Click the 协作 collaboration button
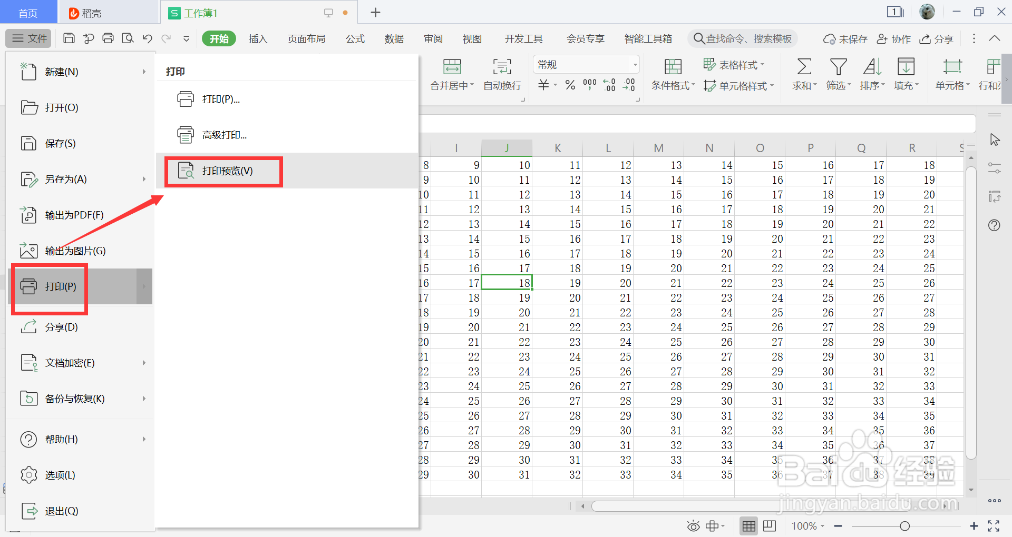The height and width of the screenshot is (537, 1012). click(893, 39)
